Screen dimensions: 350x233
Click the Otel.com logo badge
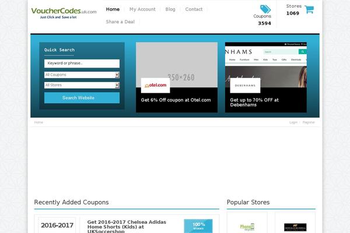click(155, 86)
